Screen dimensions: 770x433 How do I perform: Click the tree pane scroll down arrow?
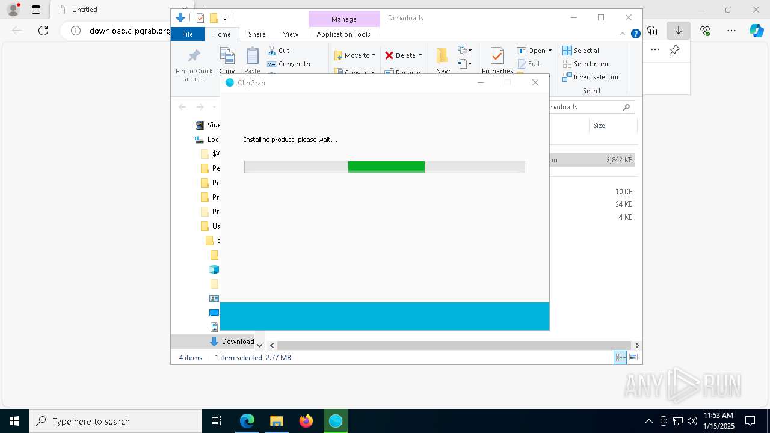pos(260,345)
